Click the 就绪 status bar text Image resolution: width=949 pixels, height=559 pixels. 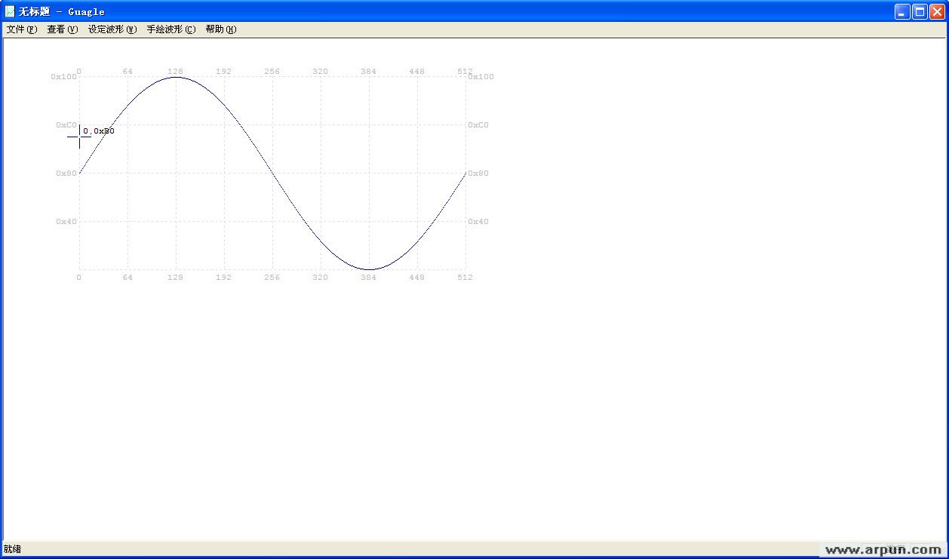click(13, 549)
